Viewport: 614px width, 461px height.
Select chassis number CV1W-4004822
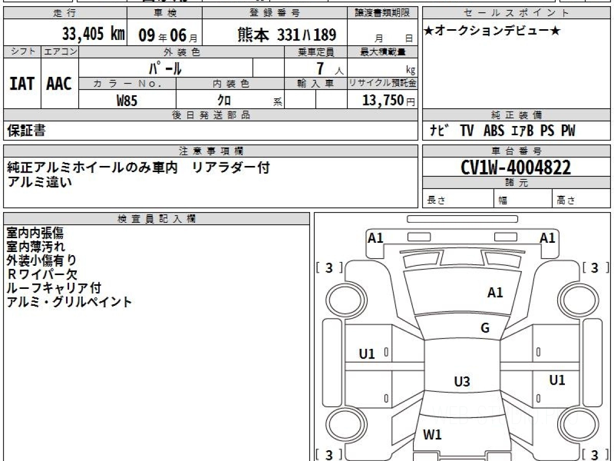click(x=516, y=167)
